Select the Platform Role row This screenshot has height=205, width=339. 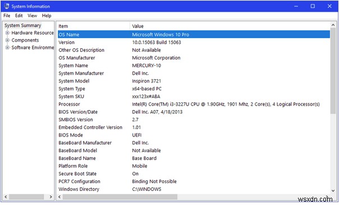click(x=194, y=166)
